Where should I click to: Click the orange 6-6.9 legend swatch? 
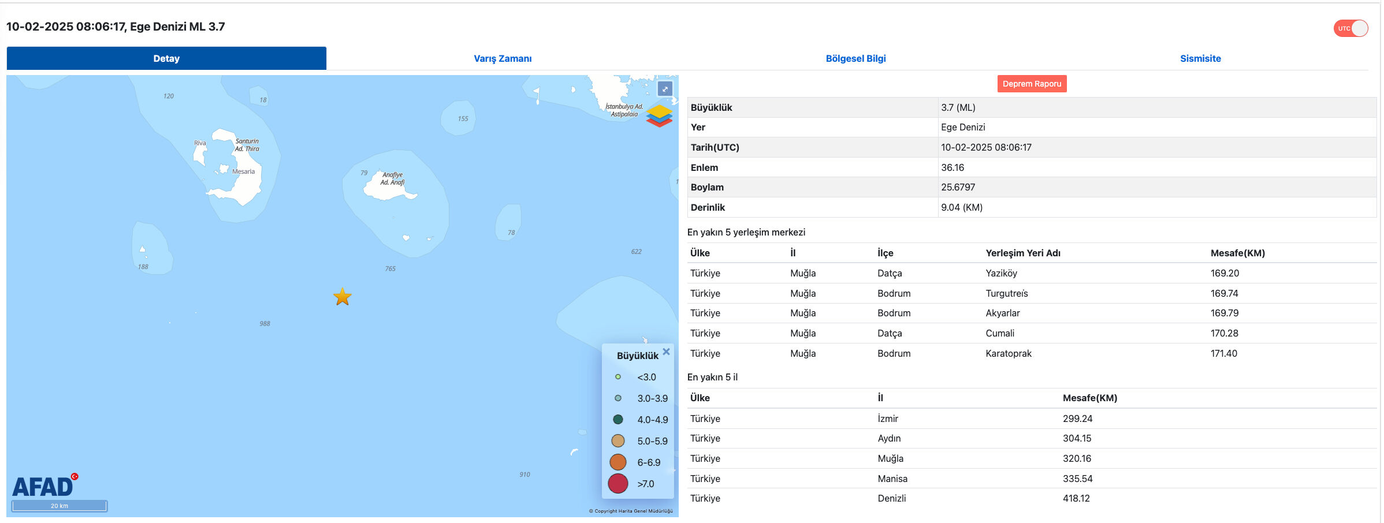pos(617,462)
